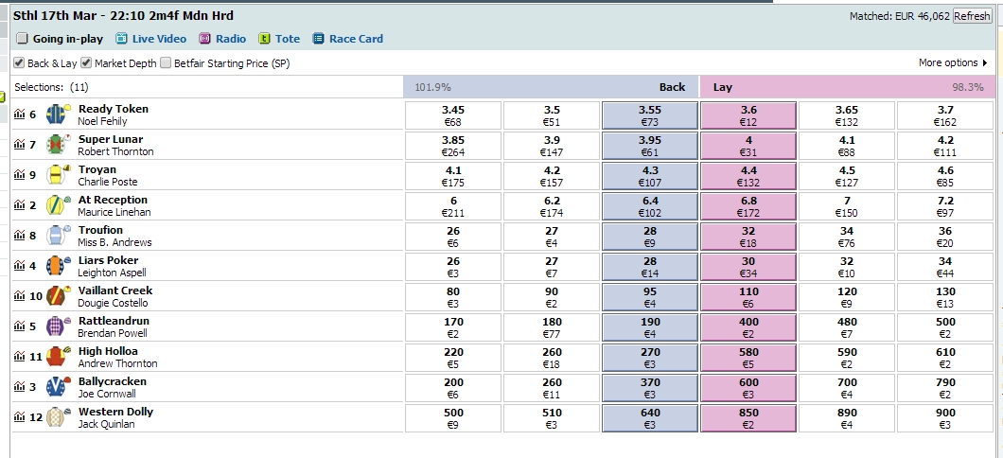1003x458 pixels.
Task: Click Vaillant Creek's jockey silks icon
Action: [58, 296]
